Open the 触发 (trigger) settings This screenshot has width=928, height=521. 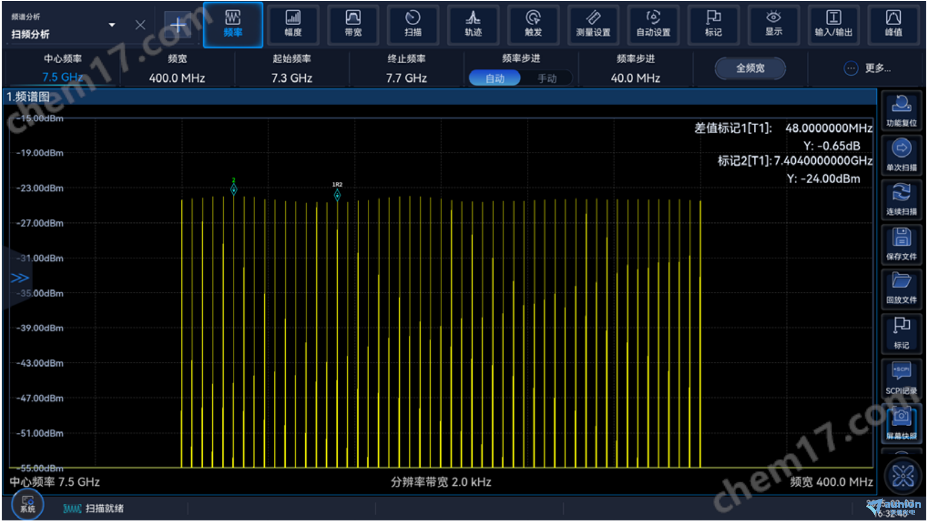[533, 24]
